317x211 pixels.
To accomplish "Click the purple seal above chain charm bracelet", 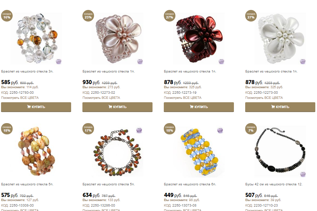I will [x=139, y=130].
